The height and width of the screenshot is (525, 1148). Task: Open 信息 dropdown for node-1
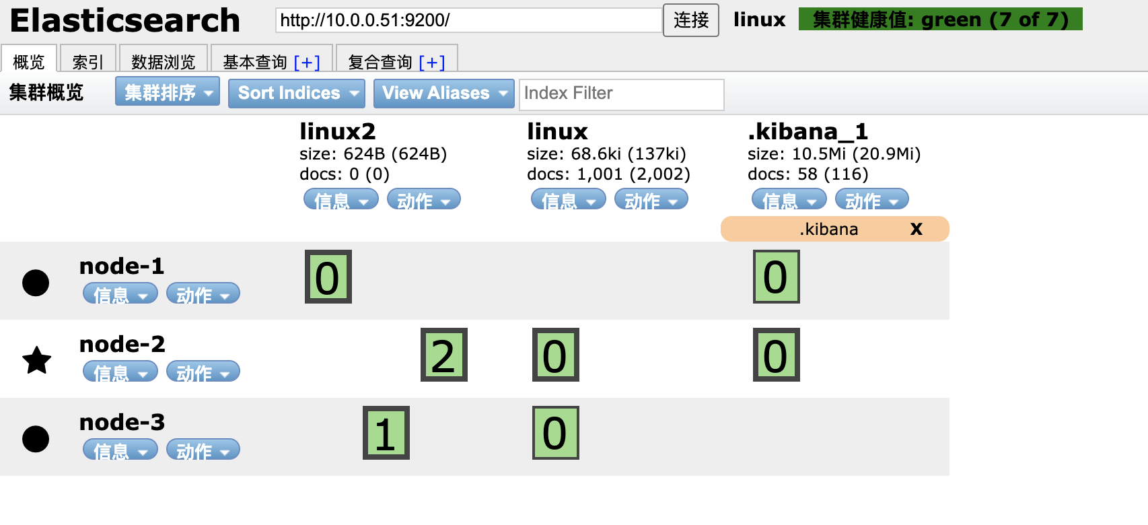tap(120, 293)
